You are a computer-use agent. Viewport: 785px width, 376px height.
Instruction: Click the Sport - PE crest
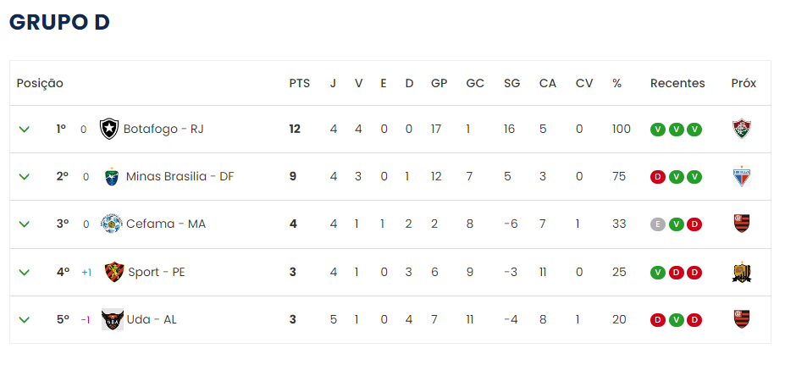click(114, 272)
